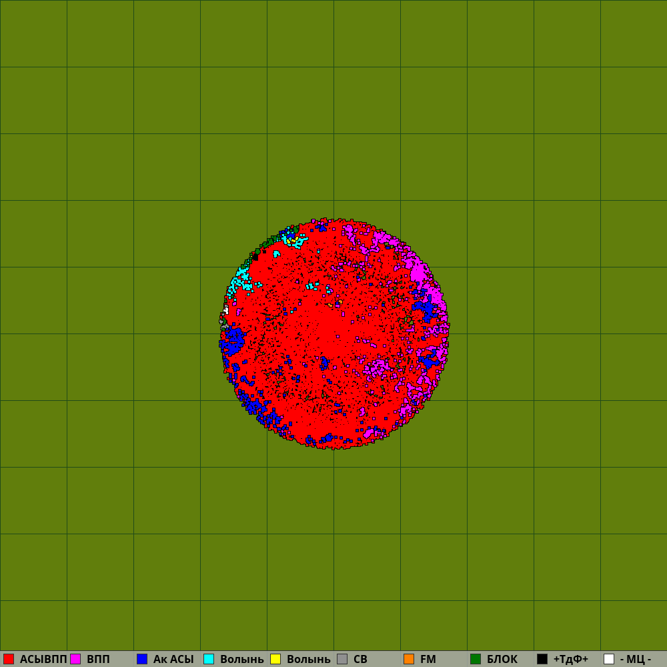Click Волынь label next to yellow swatch
The height and width of the screenshot is (667, 667).
[309, 660]
